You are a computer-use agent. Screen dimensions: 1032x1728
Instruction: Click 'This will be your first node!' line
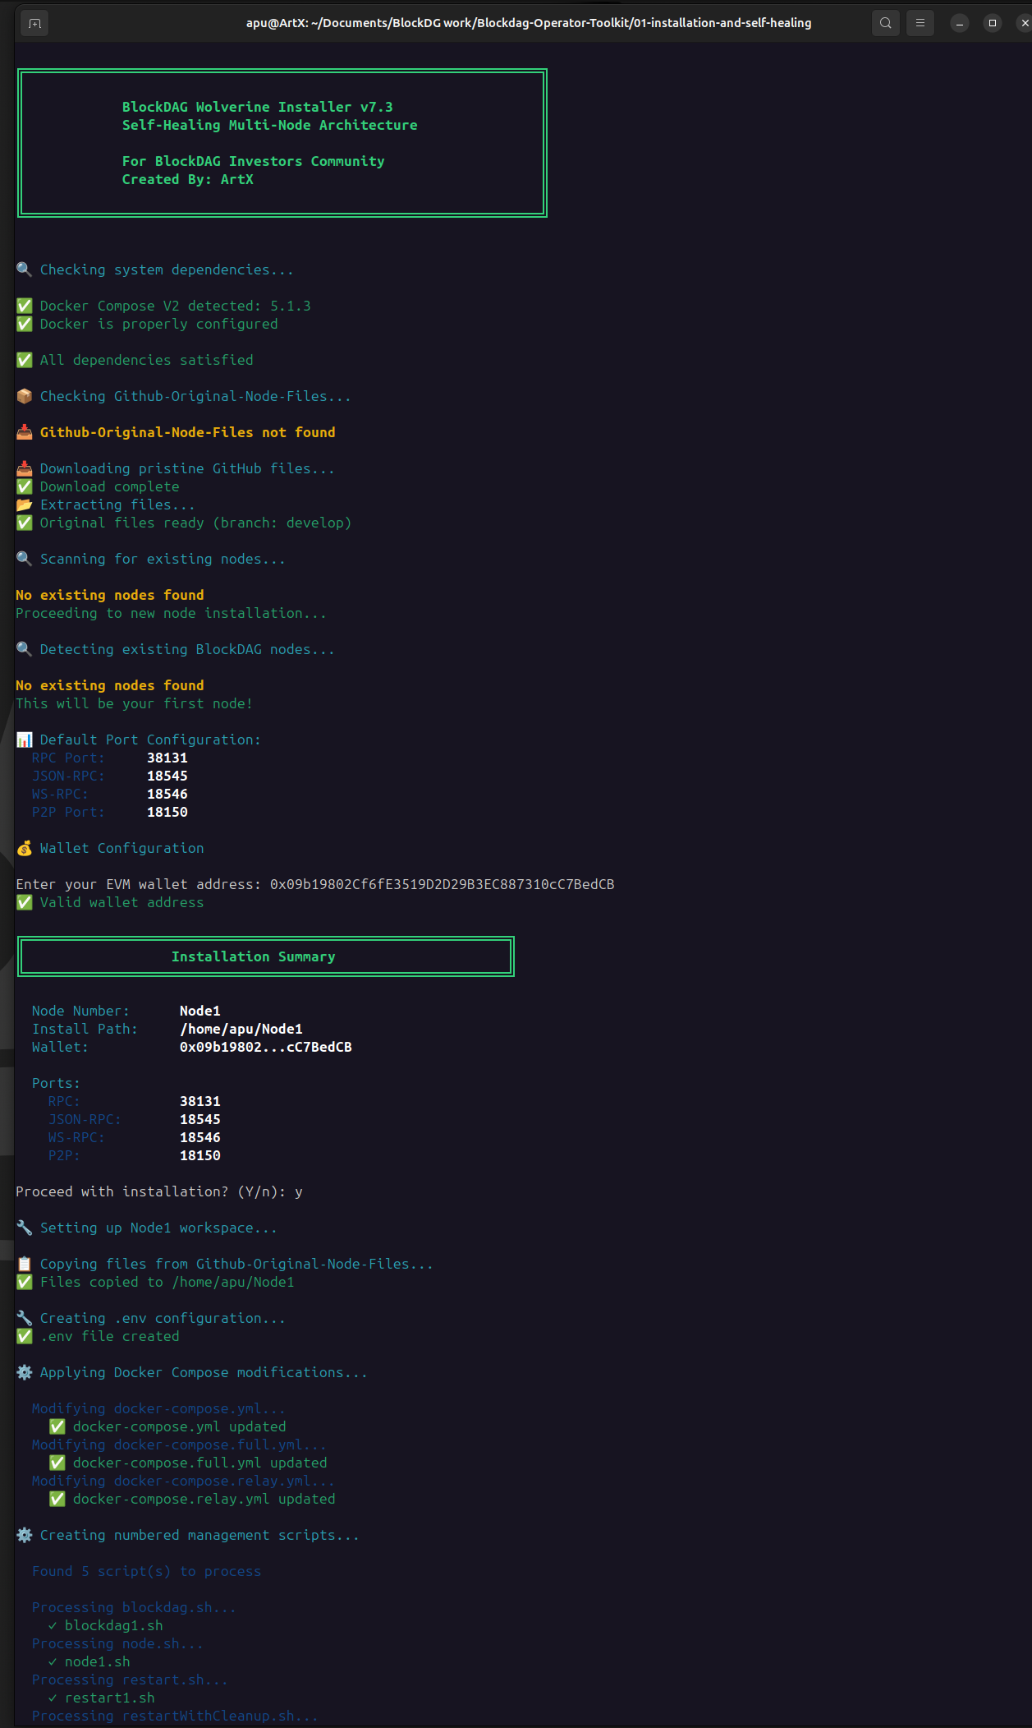pos(134,703)
